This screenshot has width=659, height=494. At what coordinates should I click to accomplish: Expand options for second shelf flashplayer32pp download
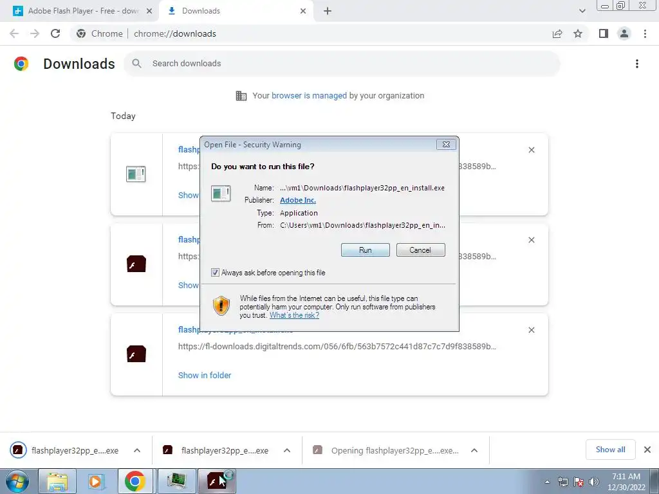pos(287,450)
